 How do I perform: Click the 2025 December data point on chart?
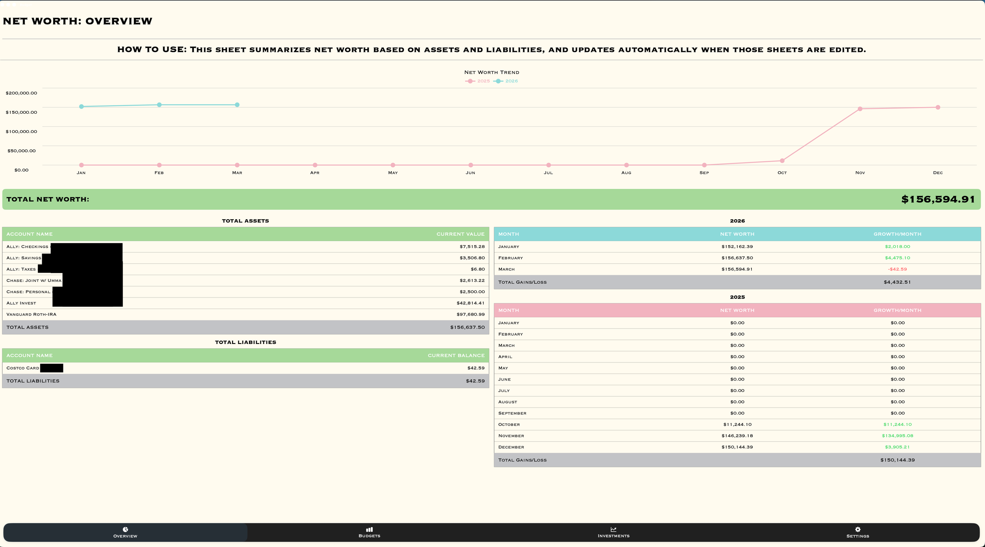pyautogui.click(x=938, y=107)
